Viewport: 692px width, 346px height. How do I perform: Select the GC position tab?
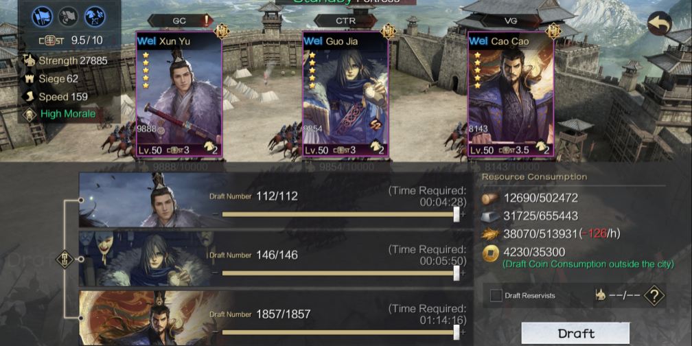coord(179,21)
